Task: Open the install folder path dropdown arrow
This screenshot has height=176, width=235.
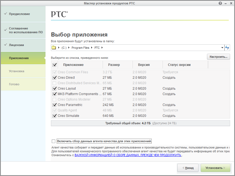Action: point(222,48)
